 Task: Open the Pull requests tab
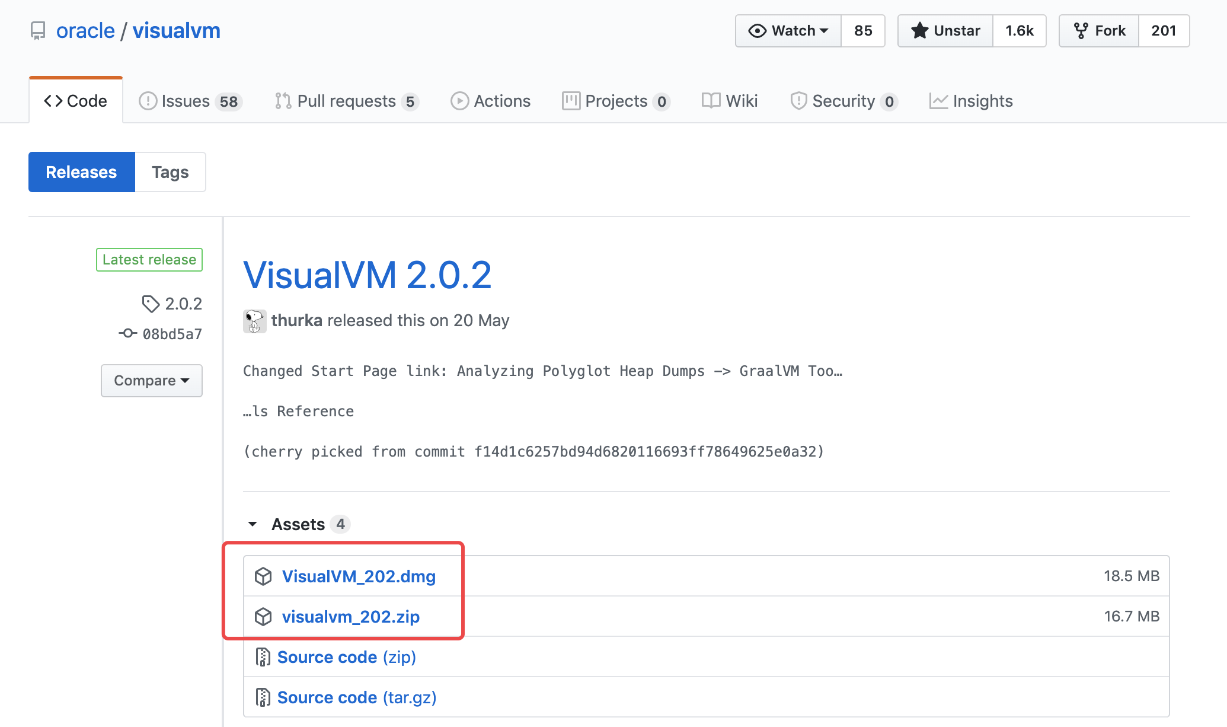click(x=347, y=101)
